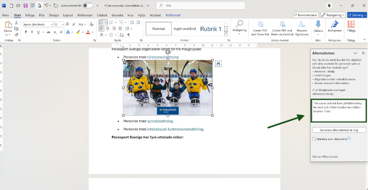Apply subscript formatting
The height and width of the screenshot is (190, 368).
point(55,32)
